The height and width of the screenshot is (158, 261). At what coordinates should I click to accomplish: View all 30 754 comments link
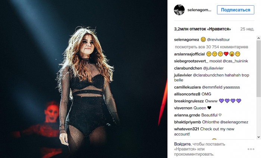click(211, 47)
